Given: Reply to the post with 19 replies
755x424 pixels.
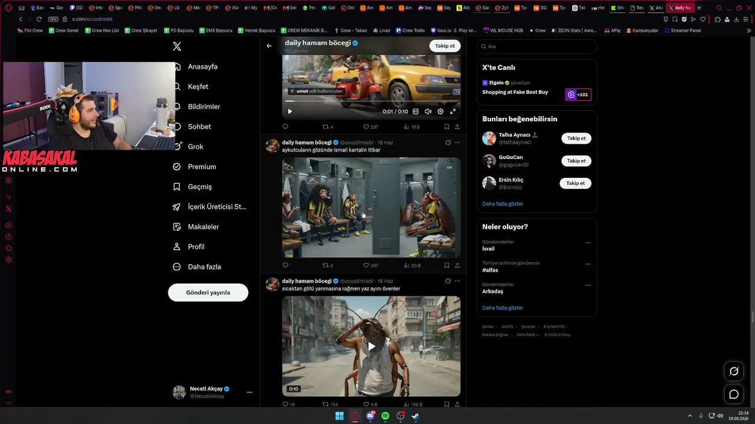Looking at the screenshot, I should 288,405.
